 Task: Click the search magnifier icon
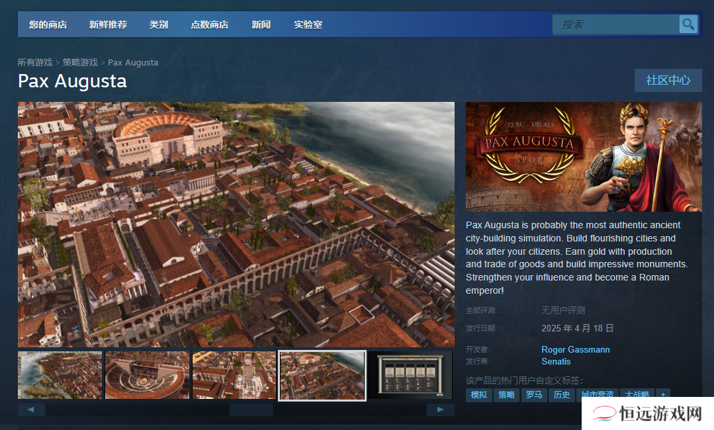pos(688,24)
